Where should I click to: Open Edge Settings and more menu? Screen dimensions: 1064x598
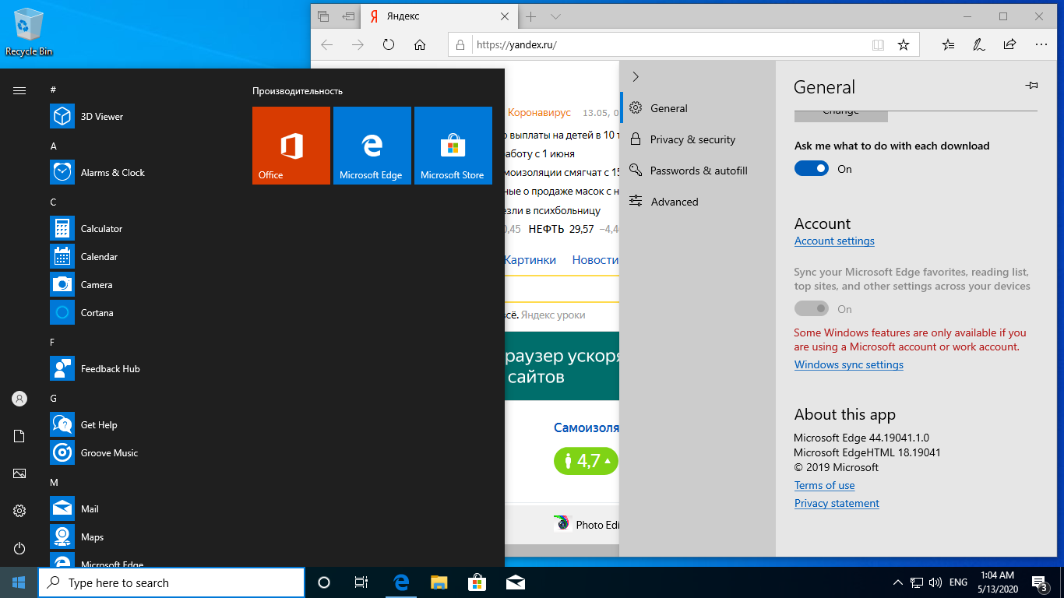coord(1041,45)
